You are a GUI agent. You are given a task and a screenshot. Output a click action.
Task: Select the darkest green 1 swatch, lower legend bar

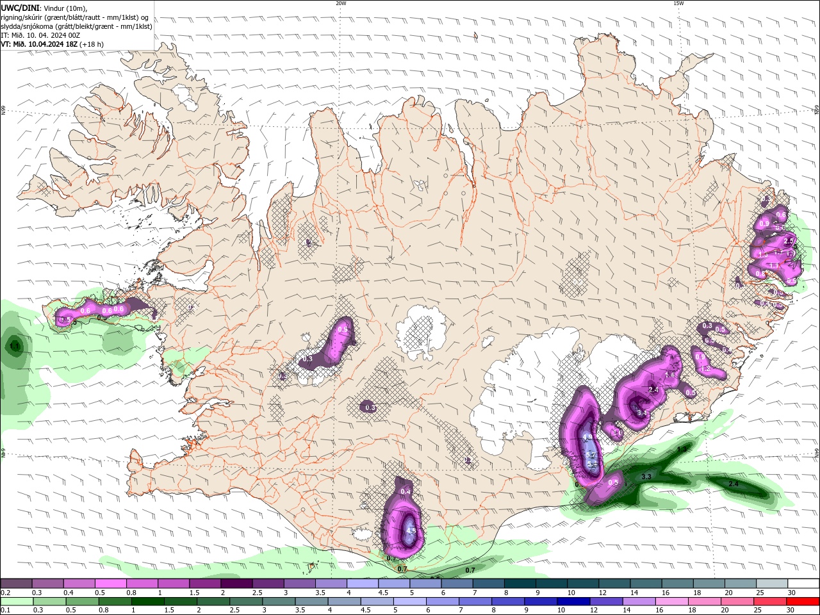(x=148, y=602)
